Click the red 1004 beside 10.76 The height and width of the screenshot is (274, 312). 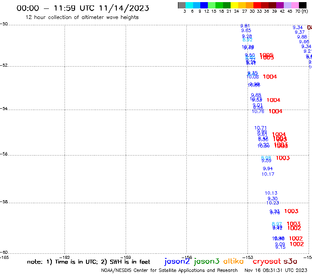(276, 111)
